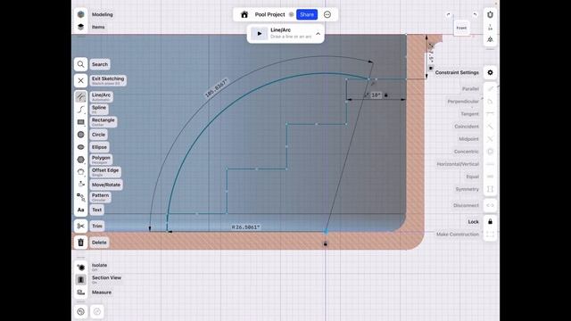The height and width of the screenshot is (321, 571).
Task: Click the zoom-to-fit scale icon
Action: point(490,28)
